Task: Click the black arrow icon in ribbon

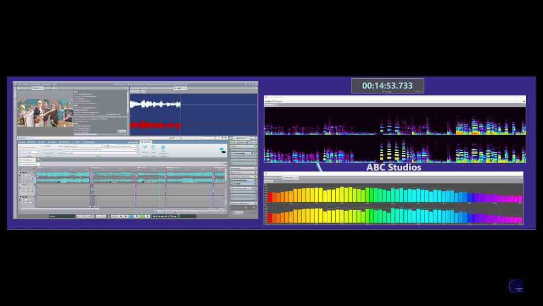Action: pos(224,152)
